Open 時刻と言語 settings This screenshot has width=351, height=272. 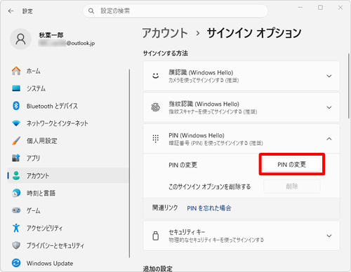[x=68, y=193]
